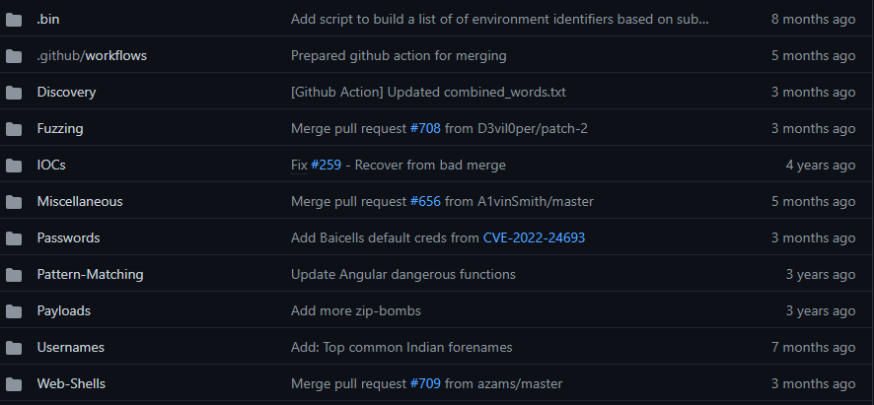The image size is (874, 405).
Task: Click the "4 years ago" timestamp
Action: coord(820,165)
